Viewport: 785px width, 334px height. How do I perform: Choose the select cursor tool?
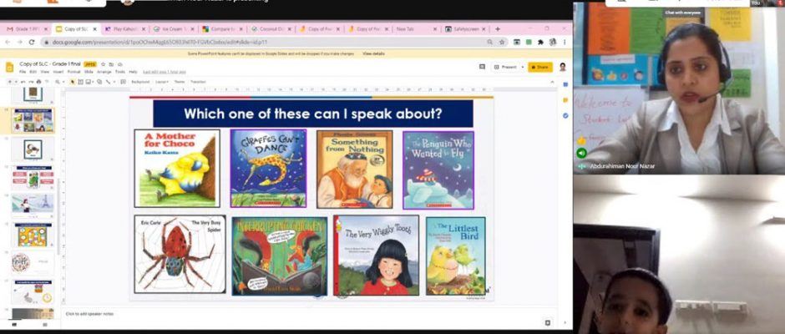pyautogui.click(x=73, y=82)
